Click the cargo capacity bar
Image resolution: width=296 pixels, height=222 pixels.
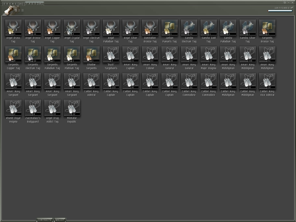[x=280, y=11]
